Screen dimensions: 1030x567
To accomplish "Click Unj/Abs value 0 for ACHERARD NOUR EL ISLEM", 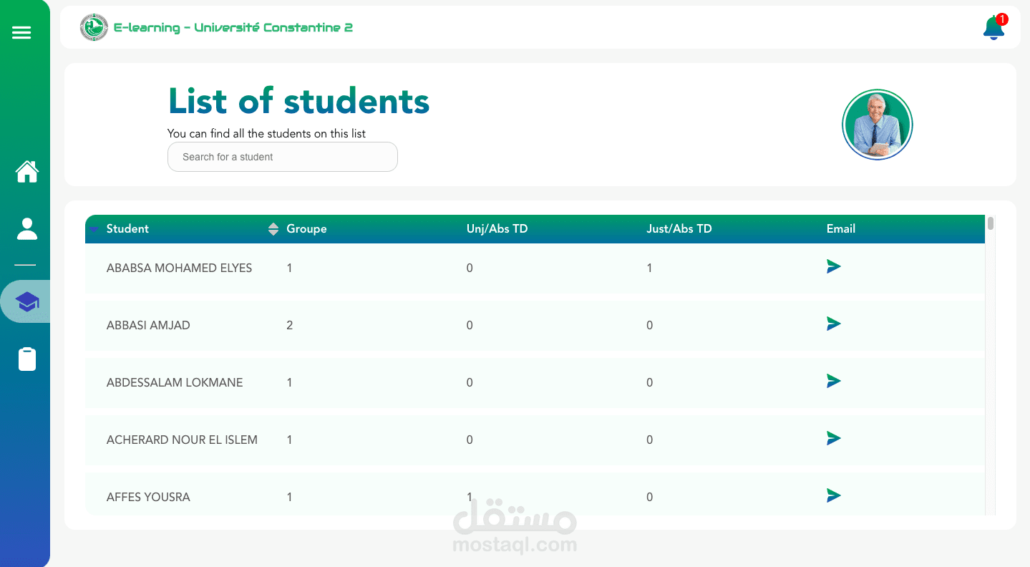I will point(470,440).
